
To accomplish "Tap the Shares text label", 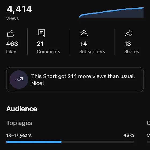I will [132, 51].
